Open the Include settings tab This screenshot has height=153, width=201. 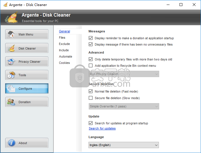click(x=64, y=50)
